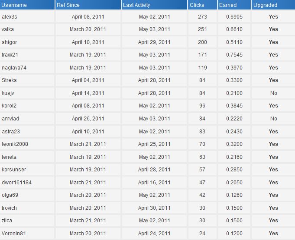Image resolution: width=295 pixels, height=240 pixels.
Task: Sort by the Earned column header
Action: click(x=228, y=5)
